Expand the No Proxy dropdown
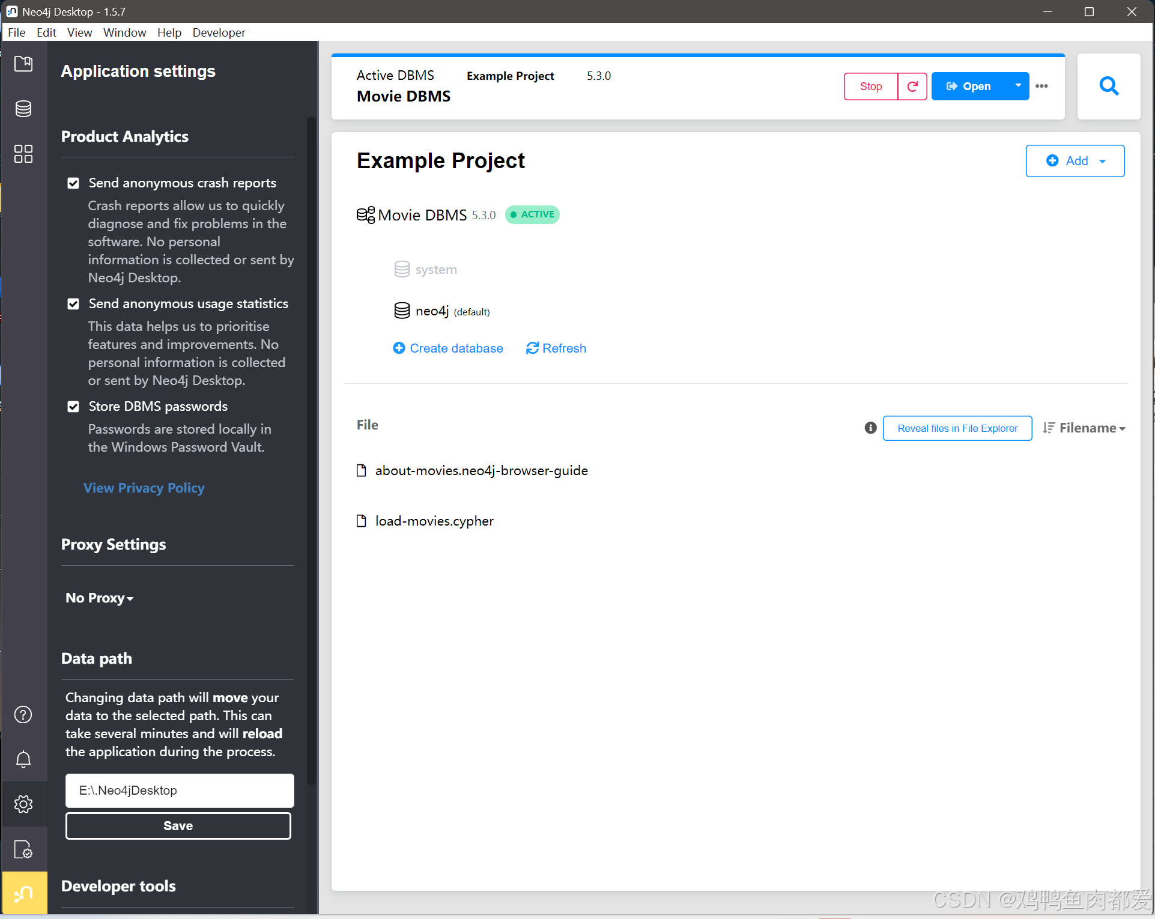Screen dimensions: 1155x919 pos(100,598)
